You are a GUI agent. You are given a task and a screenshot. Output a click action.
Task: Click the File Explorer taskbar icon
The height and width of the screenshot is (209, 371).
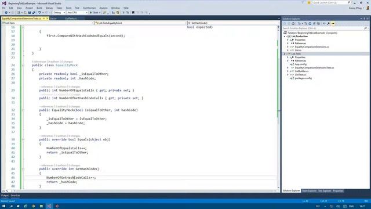[41, 206]
